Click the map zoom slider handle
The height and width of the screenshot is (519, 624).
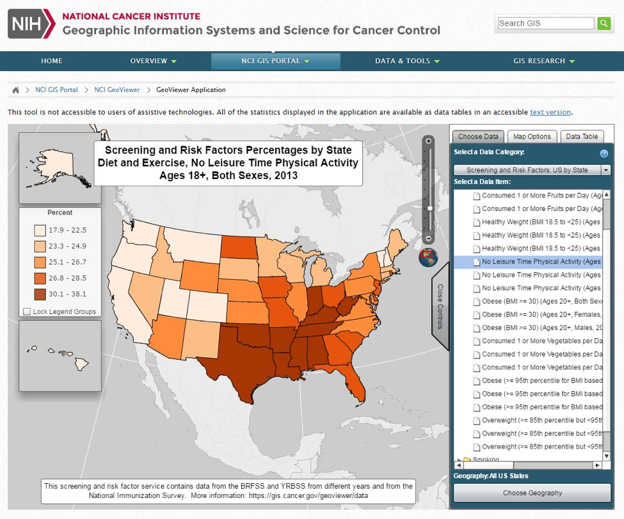(x=430, y=208)
